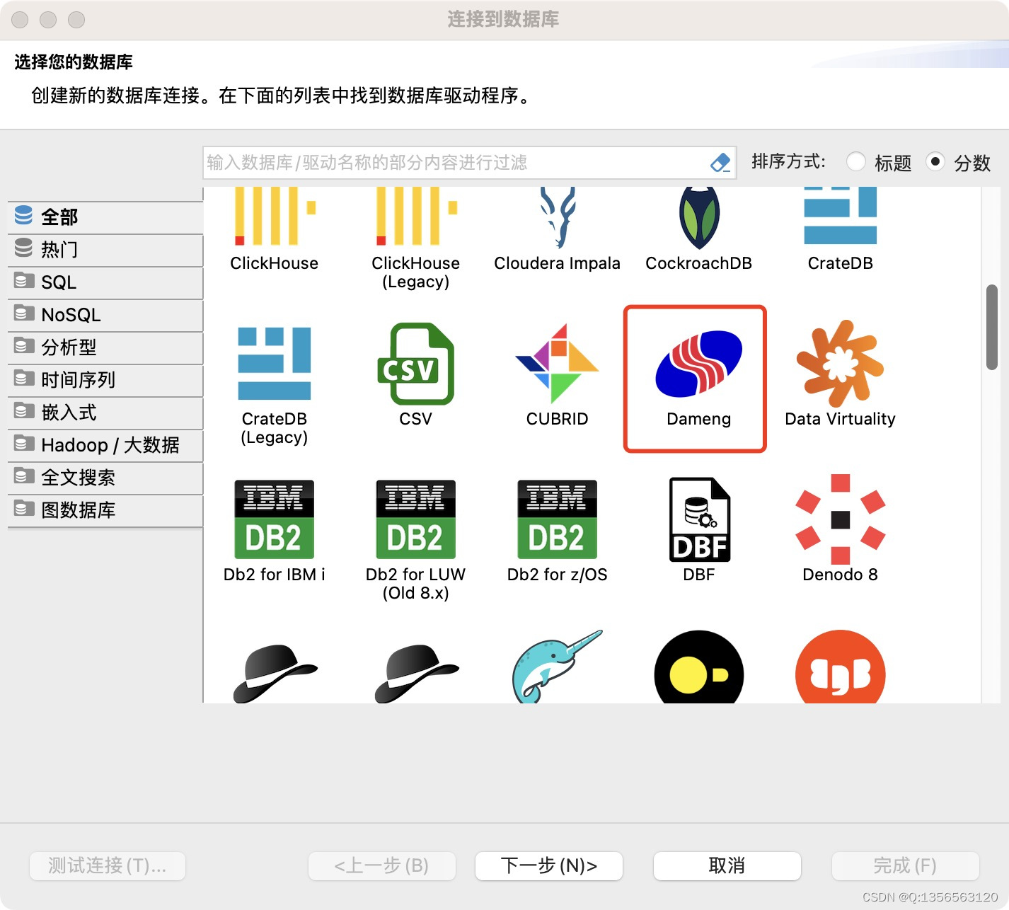Switch sorting to 标题
The image size is (1009, 910).
tap(856, 162)
